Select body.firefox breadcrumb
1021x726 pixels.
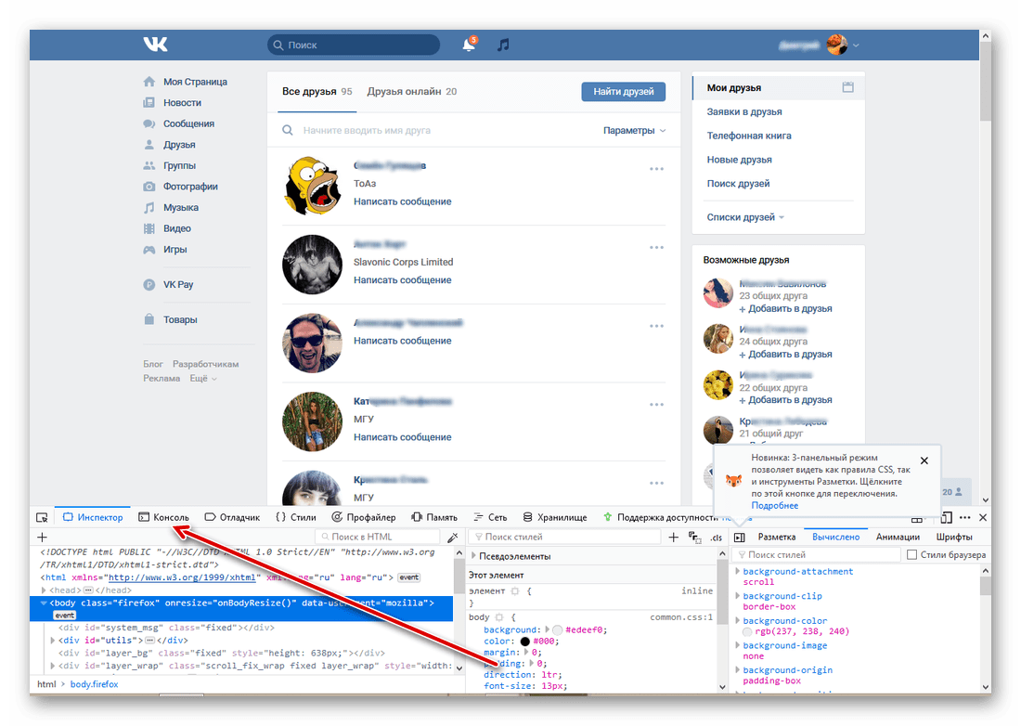pos(94,684)
